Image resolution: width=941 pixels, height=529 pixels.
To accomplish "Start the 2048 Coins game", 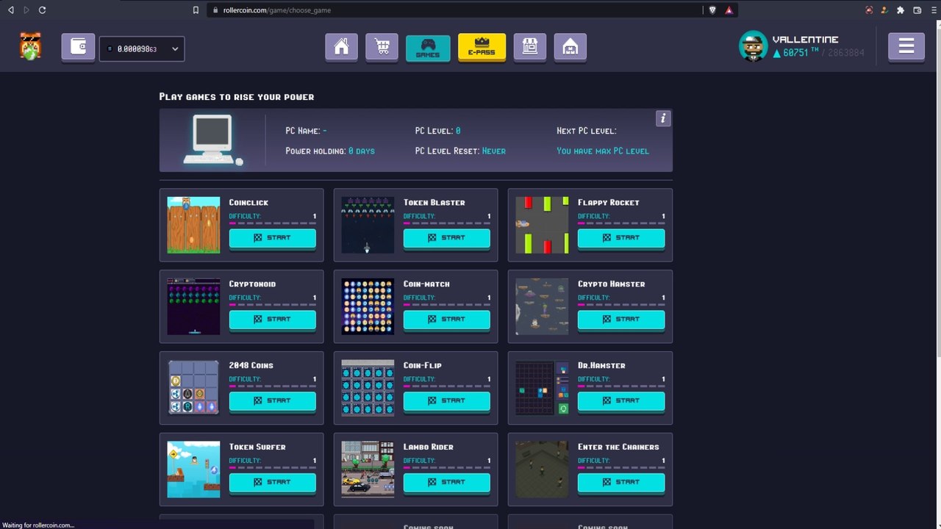I will pos(273,401).
